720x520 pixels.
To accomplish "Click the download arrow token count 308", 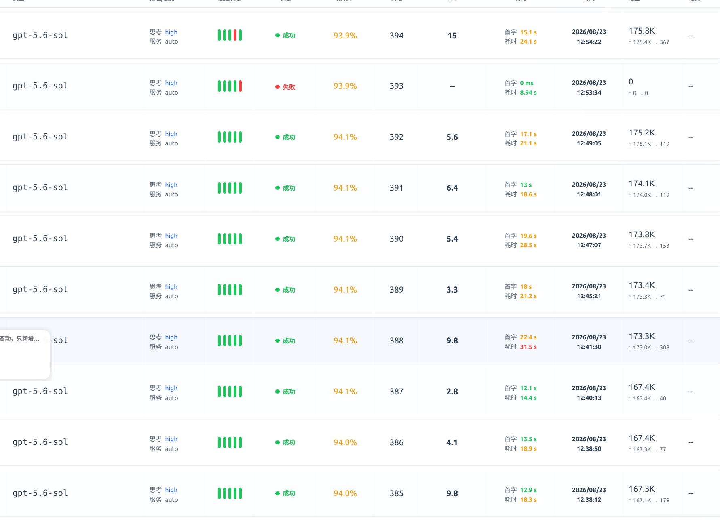I will pyautogui.click(x=662, y=347).
